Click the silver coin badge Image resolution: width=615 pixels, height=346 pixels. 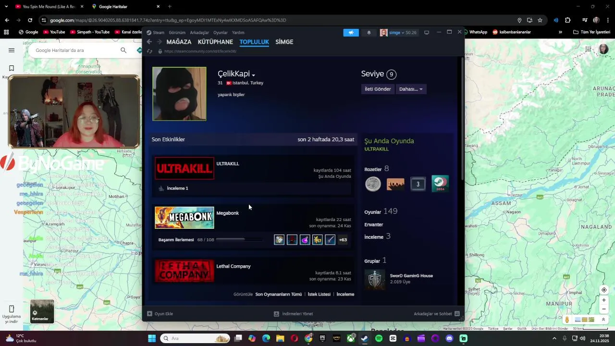(373, 184)
